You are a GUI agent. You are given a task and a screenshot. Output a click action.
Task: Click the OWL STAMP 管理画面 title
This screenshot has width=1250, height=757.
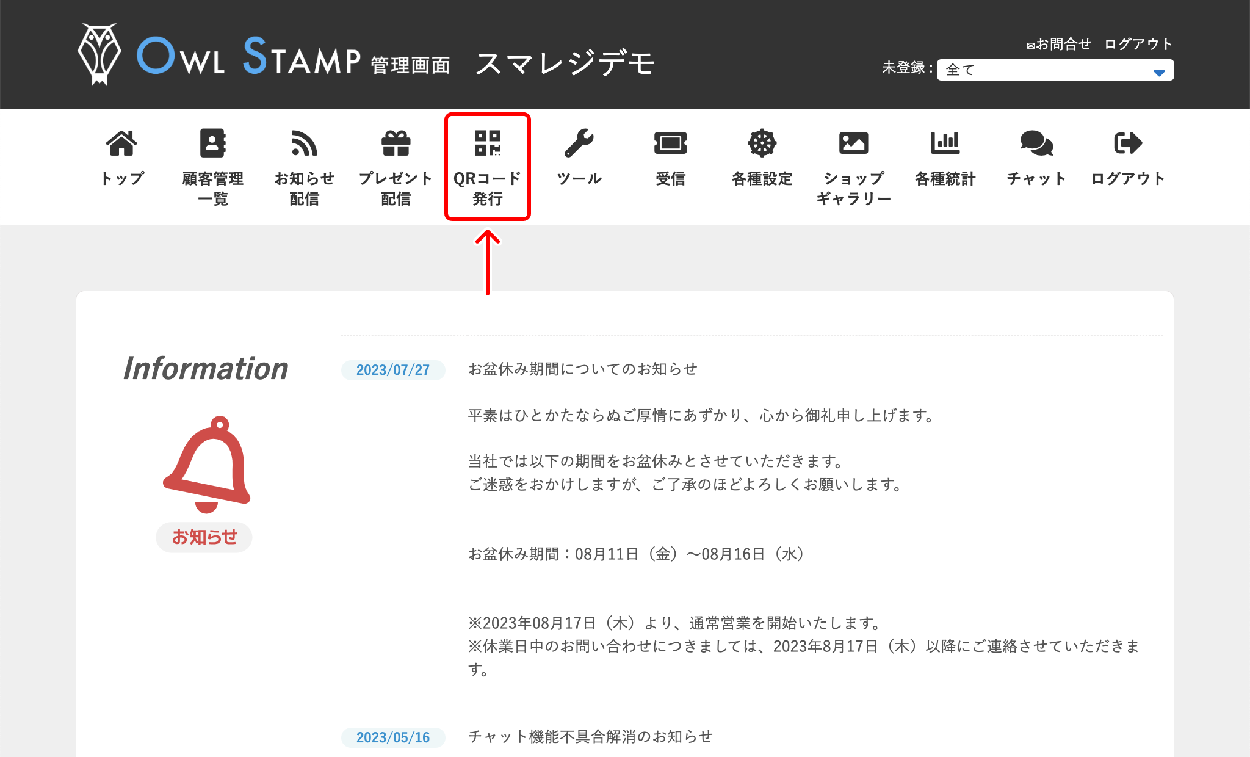[294, 56]
